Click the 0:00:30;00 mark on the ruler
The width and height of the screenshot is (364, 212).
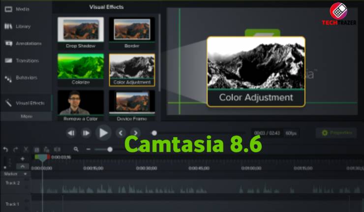(147, 168)
